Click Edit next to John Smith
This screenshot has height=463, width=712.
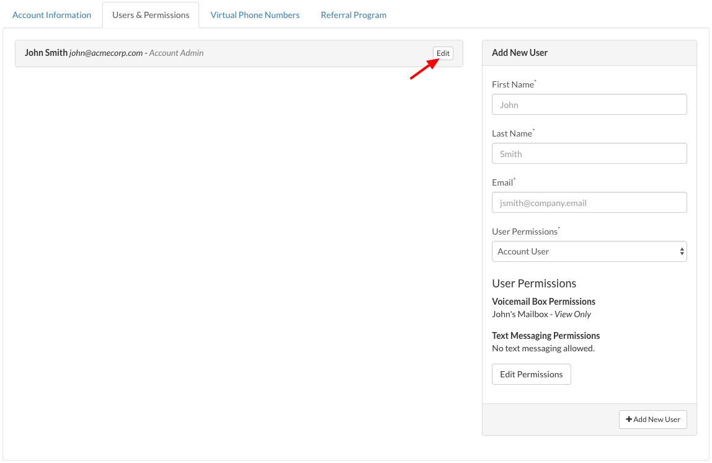pyautogui.click(x=443, y=53)
